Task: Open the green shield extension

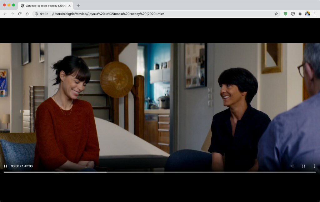Action: [x=285, y=14]
